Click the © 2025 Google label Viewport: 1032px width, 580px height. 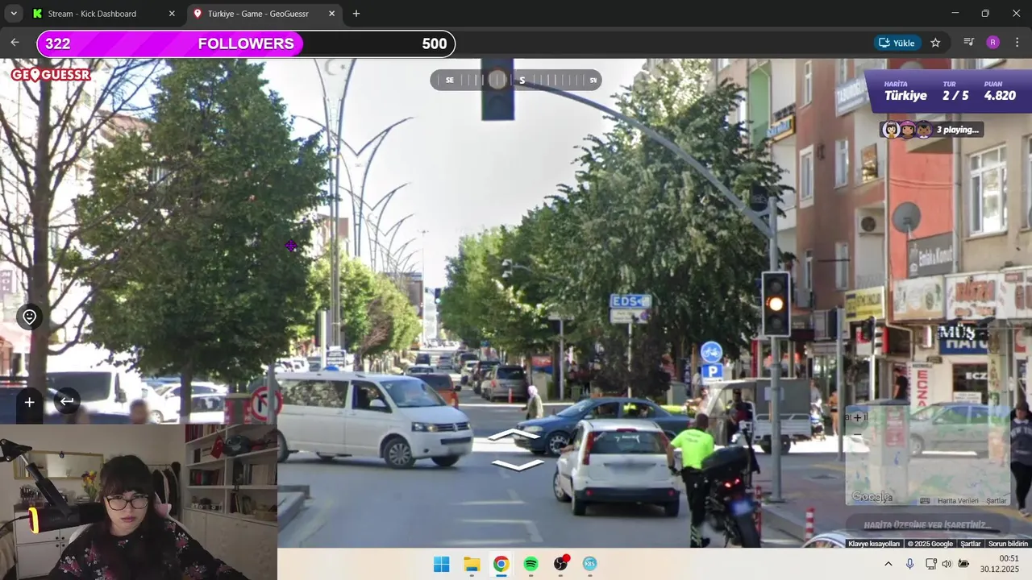pos(930,544)
